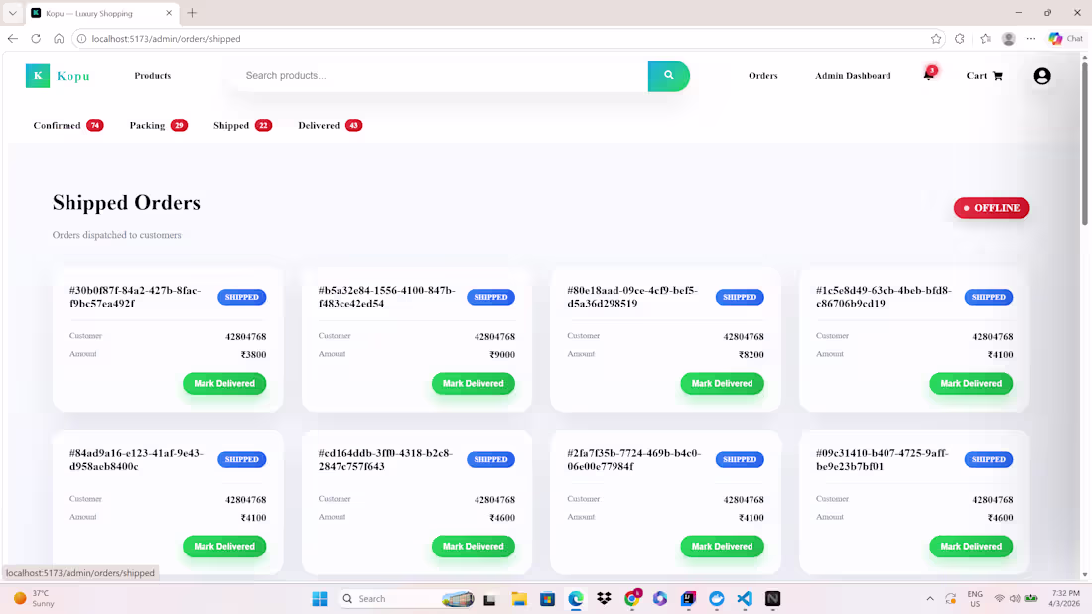This screenshot has height=614, width=1092.
Task: Open the Admin Dashboard link
Action: tap(853, 75)
